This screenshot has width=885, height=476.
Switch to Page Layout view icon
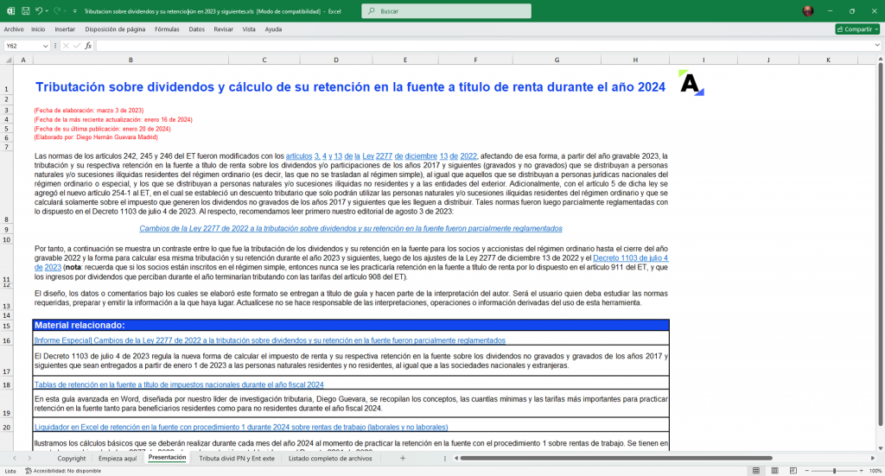(x=775, y=471)
